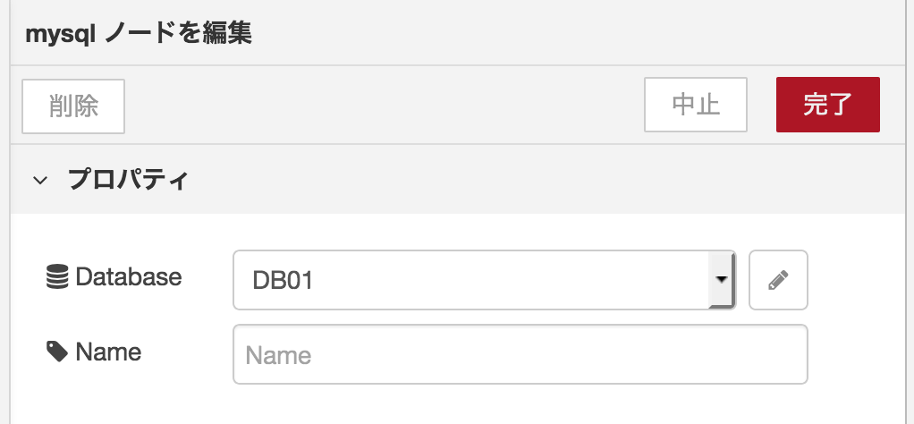Open the Database dropdown showing DB01
914x424 pixels.
484,280
